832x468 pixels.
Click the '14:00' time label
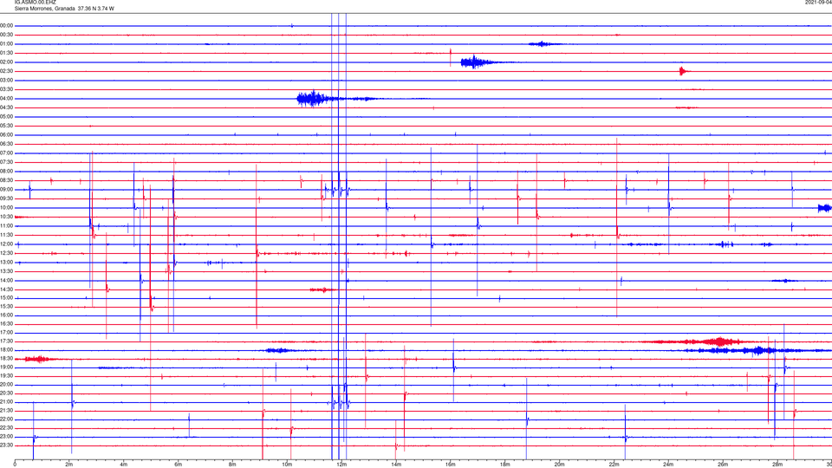click(7, 280)
